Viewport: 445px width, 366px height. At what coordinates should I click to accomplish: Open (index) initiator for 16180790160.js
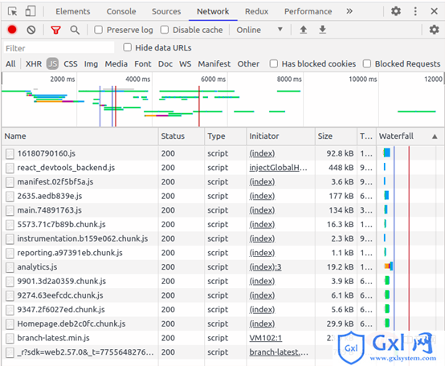tap(262, 153)
